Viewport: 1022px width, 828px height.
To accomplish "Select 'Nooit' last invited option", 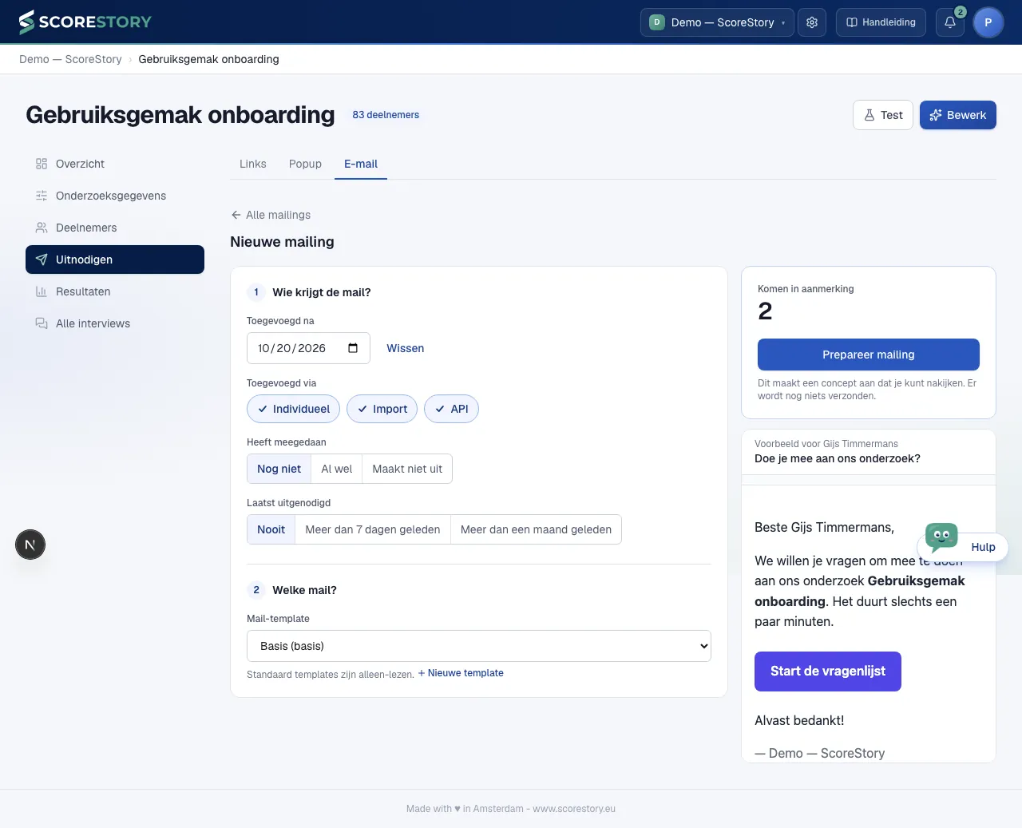I will [x=271, y=529].
